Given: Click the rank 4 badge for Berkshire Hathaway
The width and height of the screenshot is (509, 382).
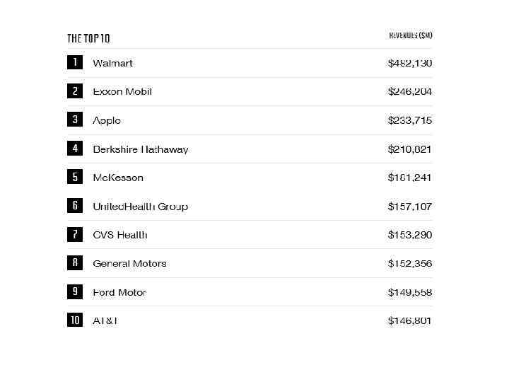Looking at the screenshot, I should [74, 149].
